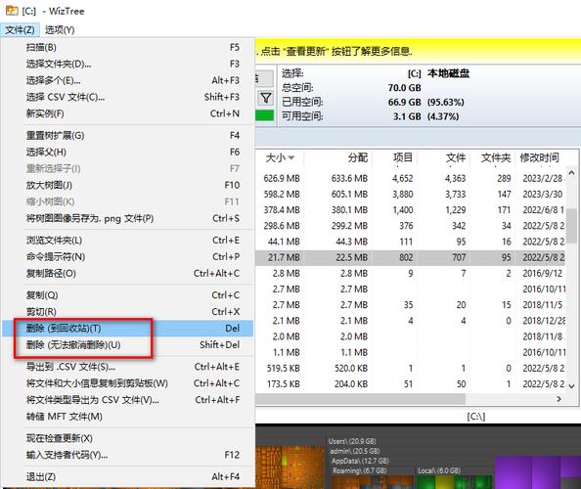The height and width of the screenshot is (489, 581).
Task: Click the funnel filter icon
Action: [x=266, y=98]
